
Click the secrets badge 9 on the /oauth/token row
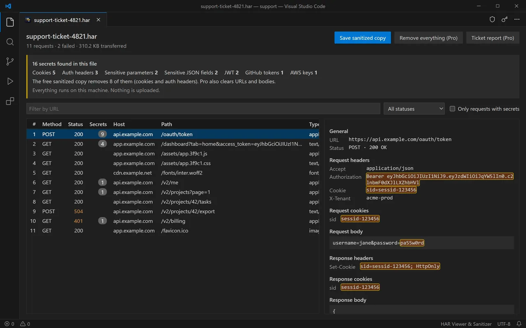coord(102,134)
